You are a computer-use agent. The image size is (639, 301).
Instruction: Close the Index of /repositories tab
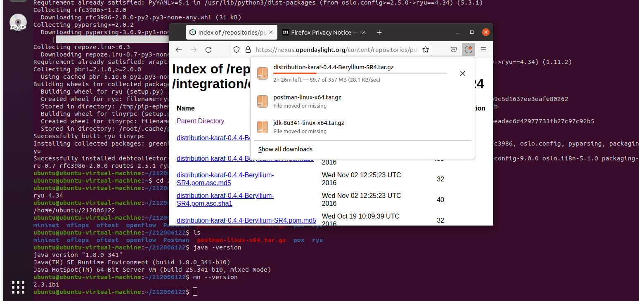tap(271, 33)
